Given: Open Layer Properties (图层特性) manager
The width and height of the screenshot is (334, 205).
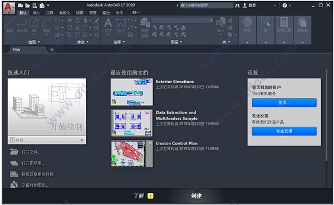Looking at the screenshot, I should (x=145, y=28).
